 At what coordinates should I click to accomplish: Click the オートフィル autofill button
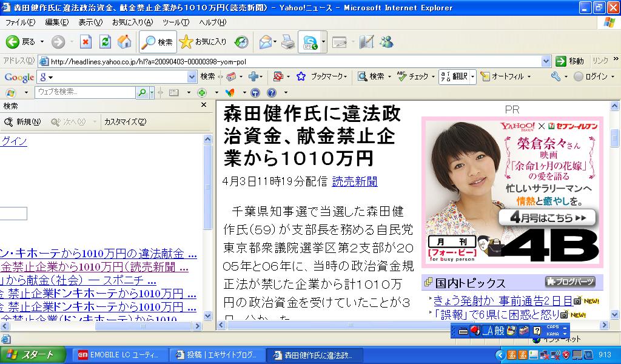pos(503,76)
